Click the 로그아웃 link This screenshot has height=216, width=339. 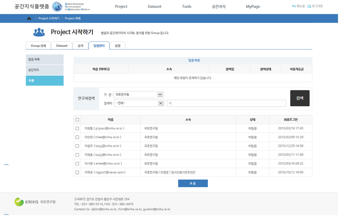click(317, 6)
